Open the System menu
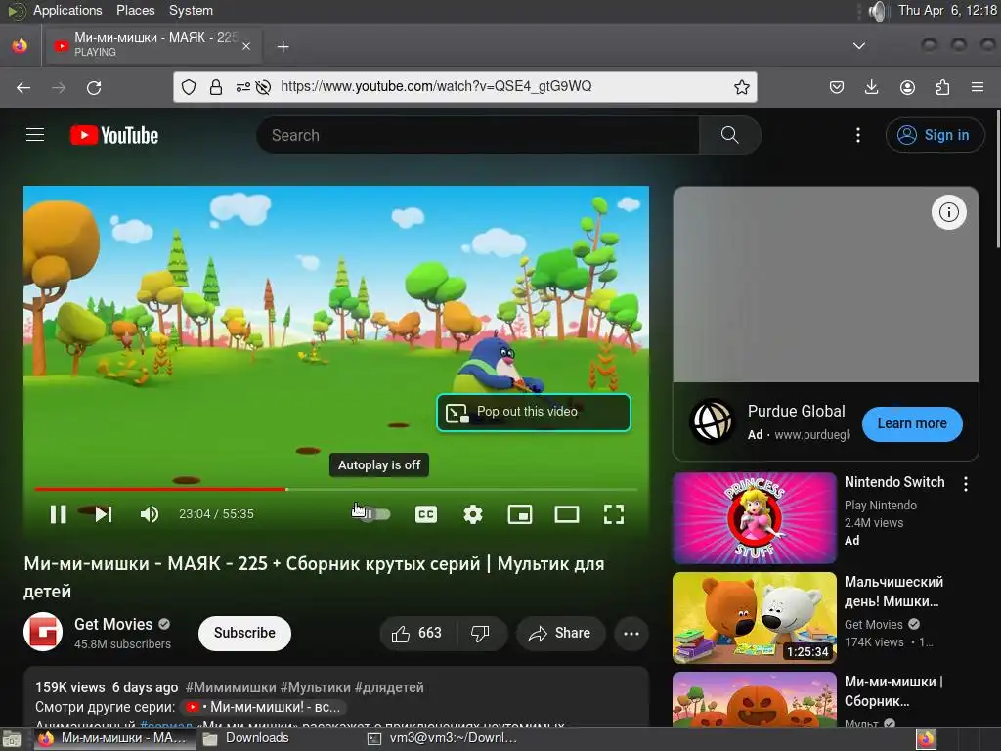Viewport: 1001px width, 751px height. tap(191, 10)
